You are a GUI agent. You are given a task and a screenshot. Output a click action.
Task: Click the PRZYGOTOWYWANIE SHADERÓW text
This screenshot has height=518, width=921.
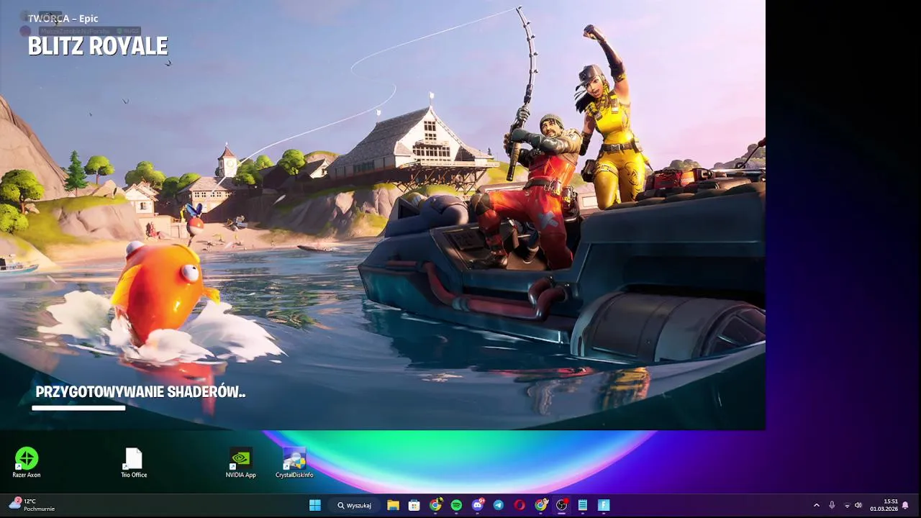(x=140, y=392)
